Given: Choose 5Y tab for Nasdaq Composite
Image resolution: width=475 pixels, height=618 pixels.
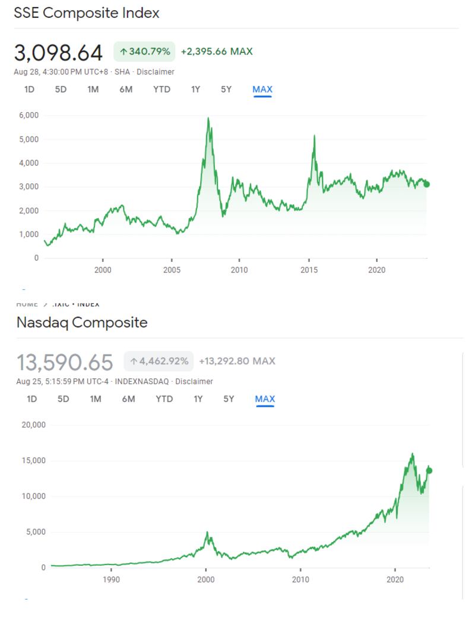Looking at the screenshot, I should click(229, 399).
